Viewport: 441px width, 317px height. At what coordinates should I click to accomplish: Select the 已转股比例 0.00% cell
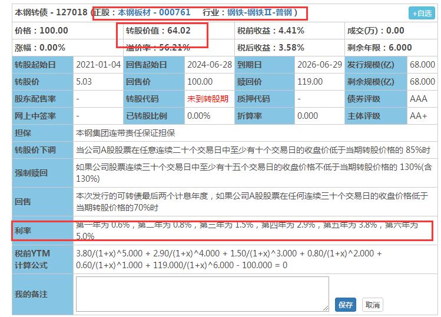click(x=210, y=116)
